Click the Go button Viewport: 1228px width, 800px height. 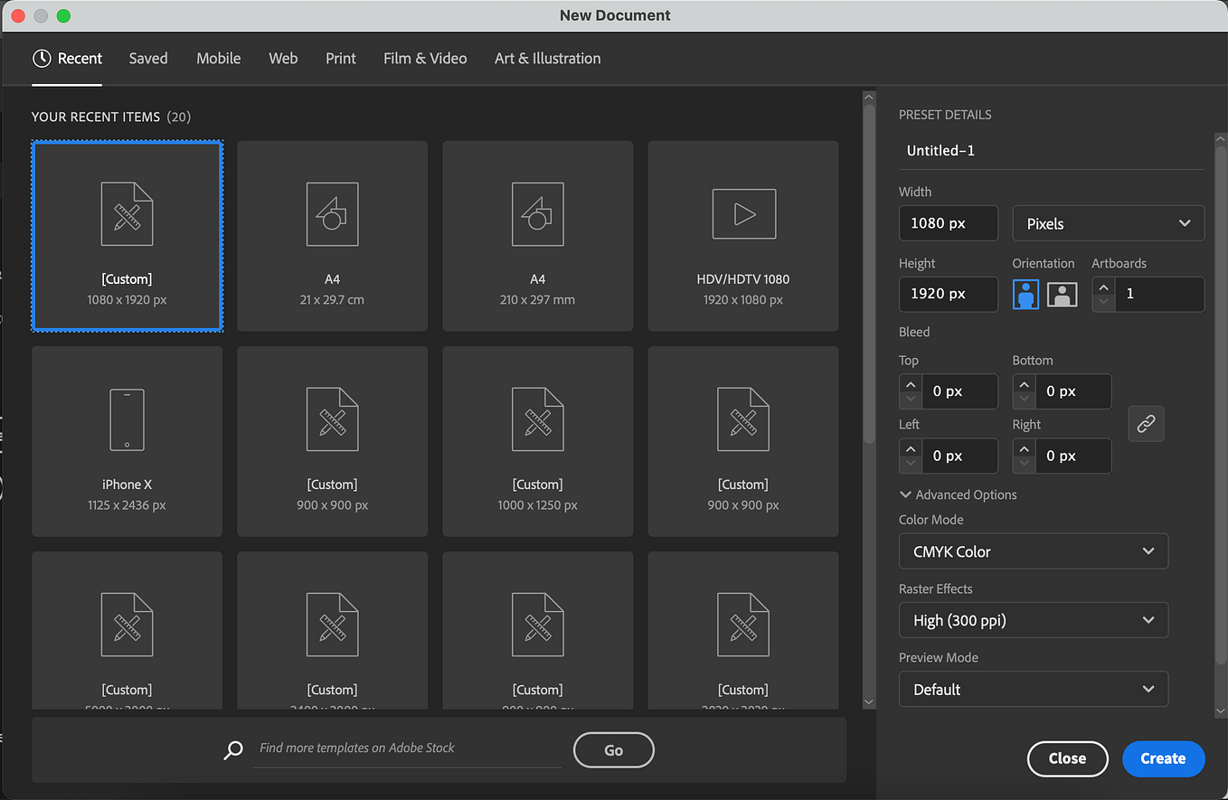[613, 749]
